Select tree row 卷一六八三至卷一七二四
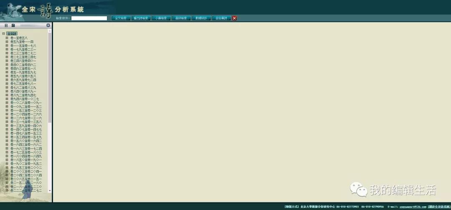Screen dimensions: 451x210 click(x=26, y=148)
